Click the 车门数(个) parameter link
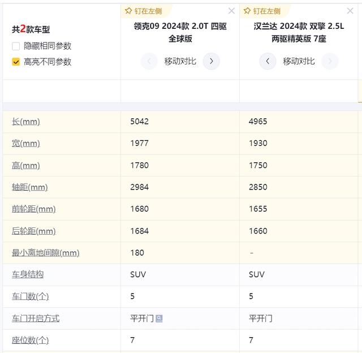The height and width of the screenshot is (353, 362). click(30, 296)
